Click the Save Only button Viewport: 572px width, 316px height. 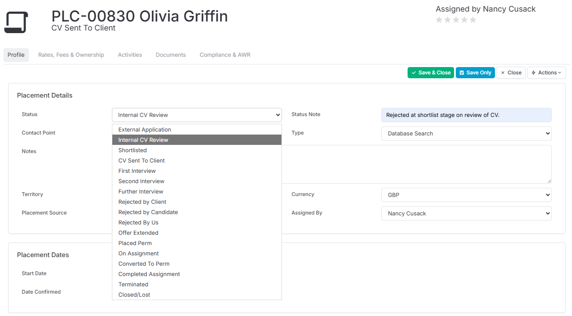pos(475,73)
